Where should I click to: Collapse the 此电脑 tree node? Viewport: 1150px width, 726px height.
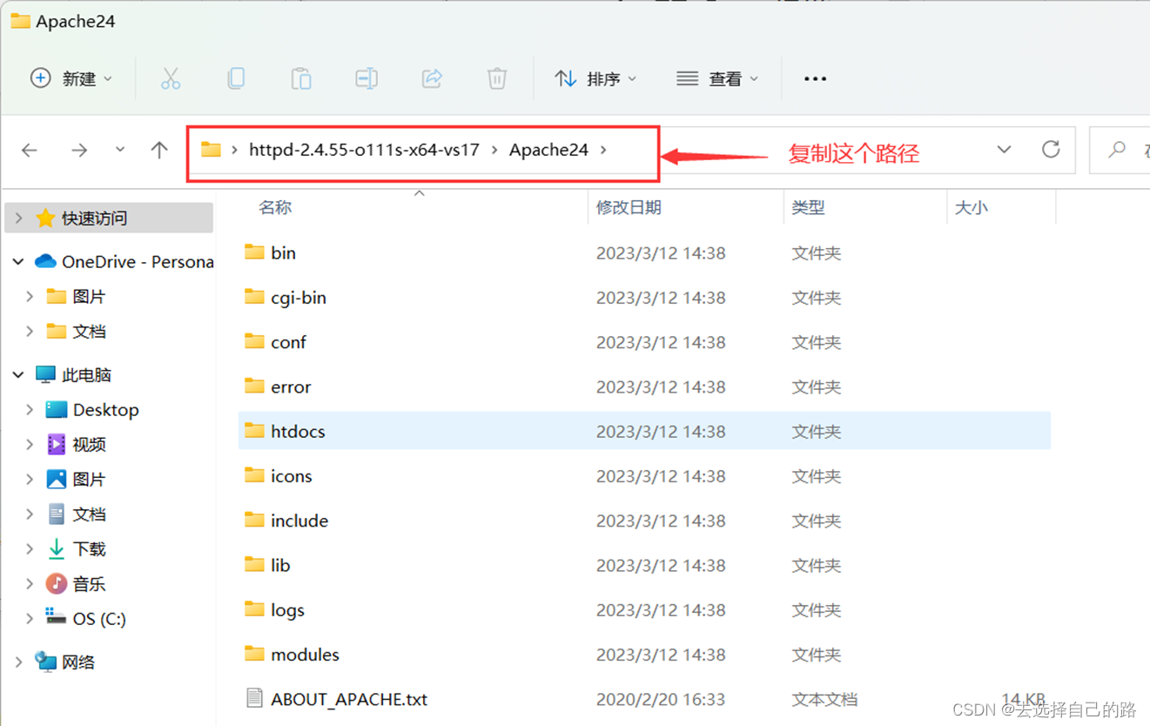(18, 374)
